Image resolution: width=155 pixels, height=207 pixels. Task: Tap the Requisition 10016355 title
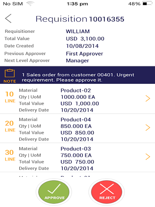(80, 19)
